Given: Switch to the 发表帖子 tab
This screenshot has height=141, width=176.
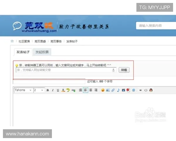Looking at the screenshot, I should tap(23, 52).
